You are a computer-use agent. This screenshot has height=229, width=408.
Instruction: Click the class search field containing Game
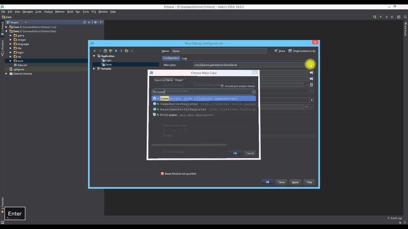[204, 92]
